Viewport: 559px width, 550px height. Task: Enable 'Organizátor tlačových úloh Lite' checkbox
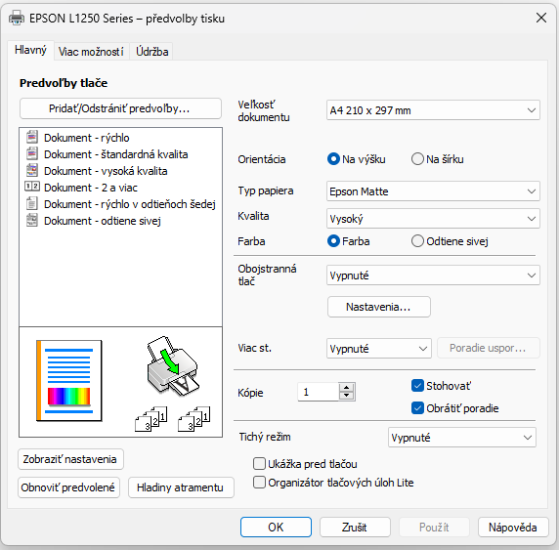(x=259, y=483)
